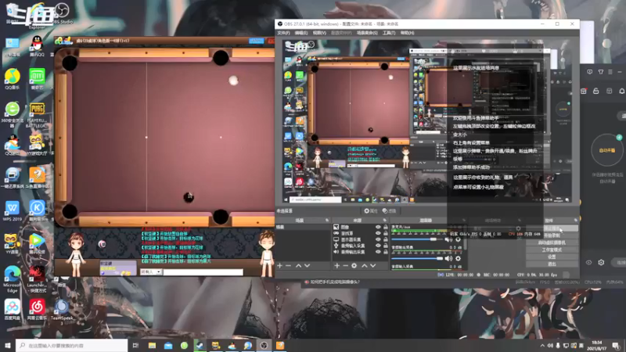This screenshot has height=352, width=626.
Task: Move source down arrow in Sources panel
Action: [373, 266]
